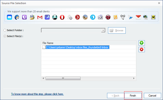163x100 pixels.
Task: Click the GNU head icon
Action: pyautogui.click(x=123, y=17)
